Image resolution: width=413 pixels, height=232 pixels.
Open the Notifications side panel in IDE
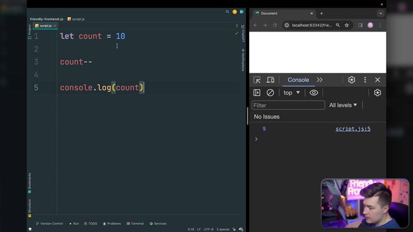coord(243,60)
